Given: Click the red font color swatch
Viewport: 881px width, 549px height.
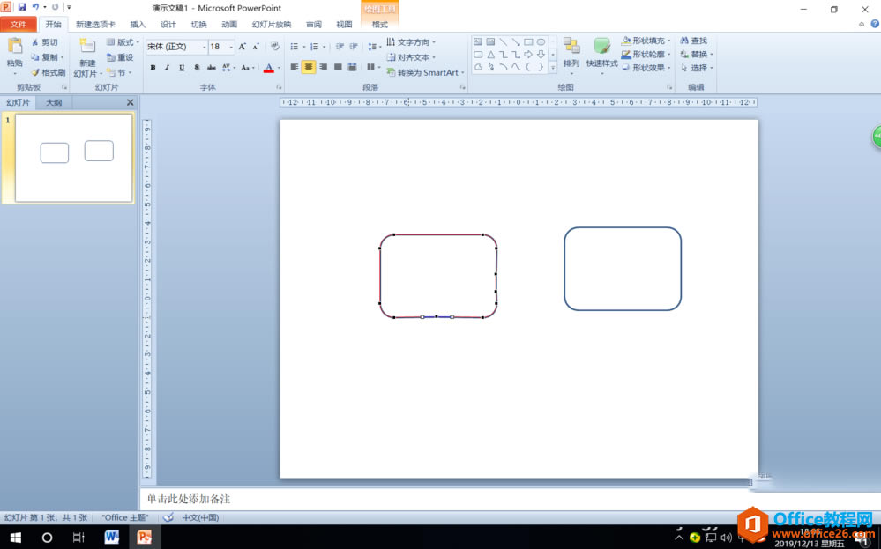Looking at the screenshot, I should tap(269, 70).
